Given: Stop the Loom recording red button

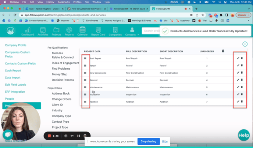Looking at the screenshot, I should (x=49, y=136).
